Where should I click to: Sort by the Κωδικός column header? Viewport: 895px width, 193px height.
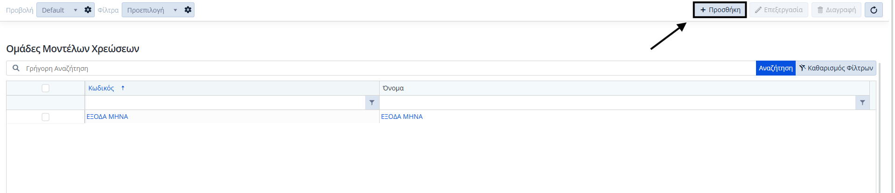pyautogui.click(x=101, y=88)
